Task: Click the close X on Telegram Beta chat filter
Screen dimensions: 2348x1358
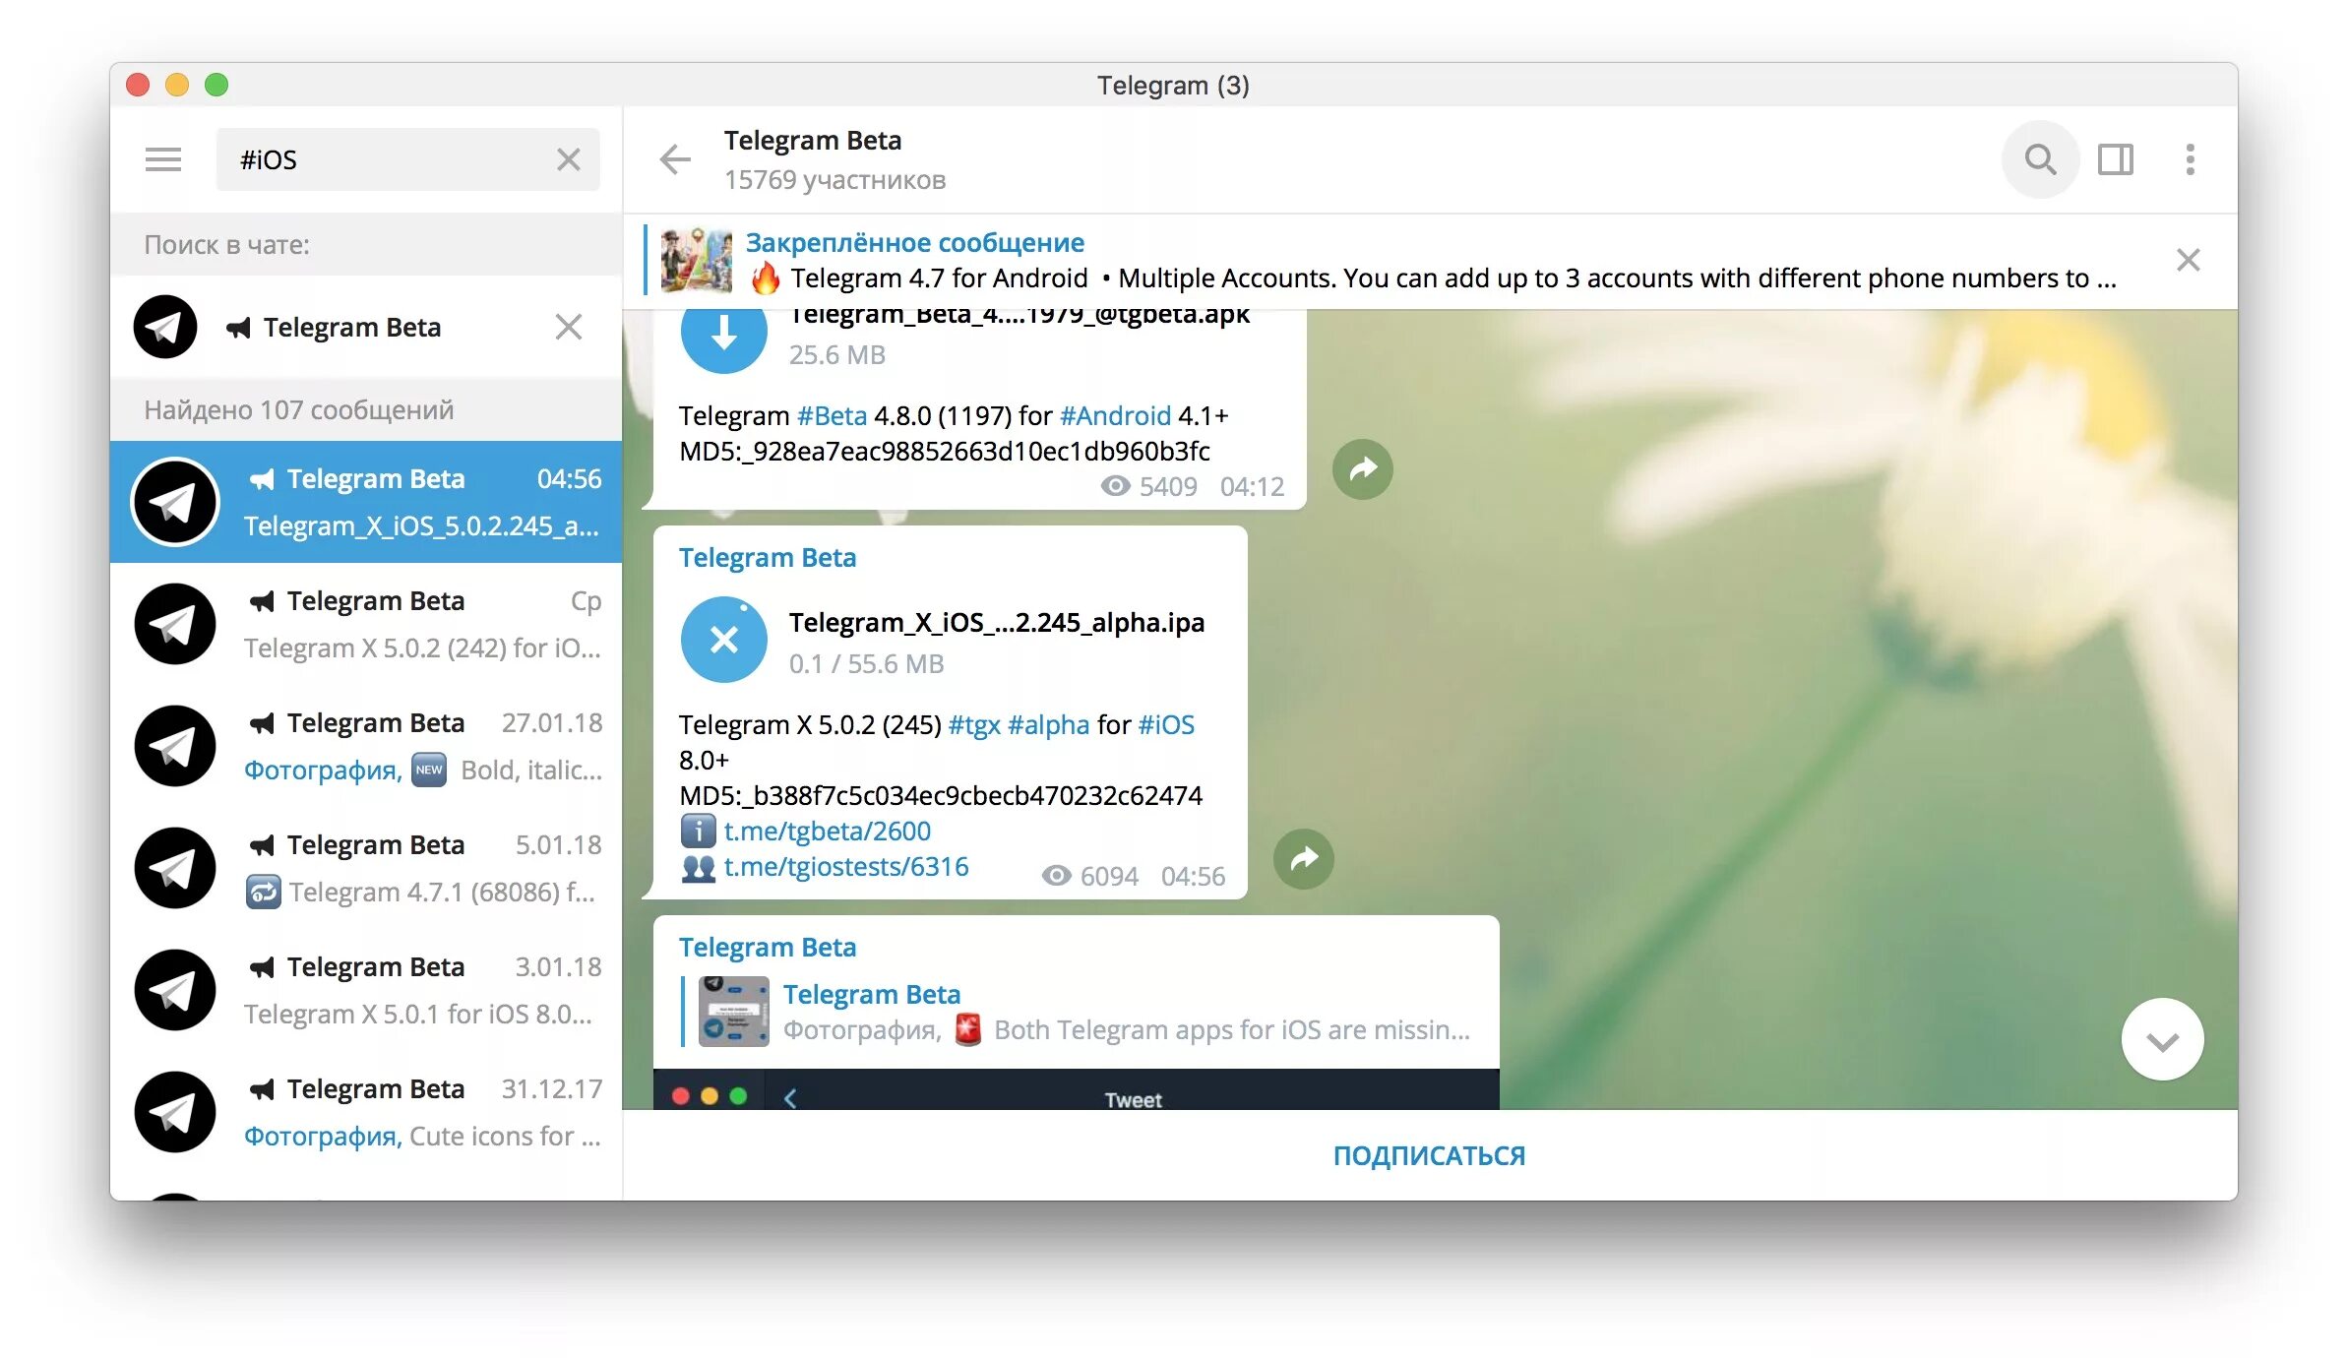Action: tap(569, 327)
